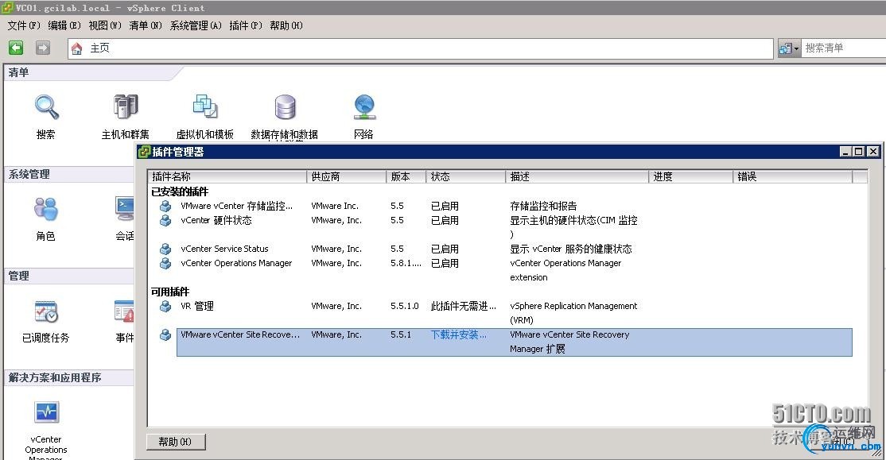Select the VR 管理 plug-in name
The height and width of the screenshot is (460, 886).
[197, 306]
